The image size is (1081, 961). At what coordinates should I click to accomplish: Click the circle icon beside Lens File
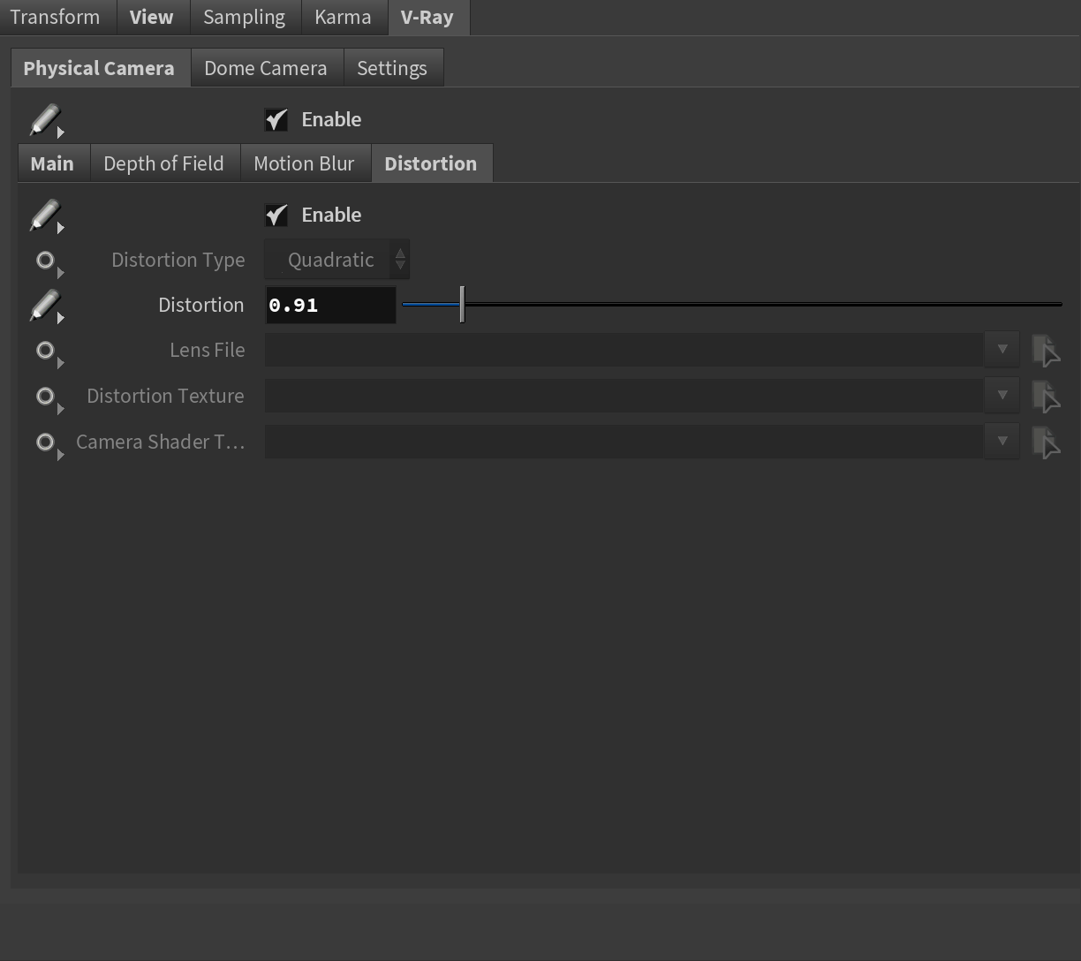45,351
